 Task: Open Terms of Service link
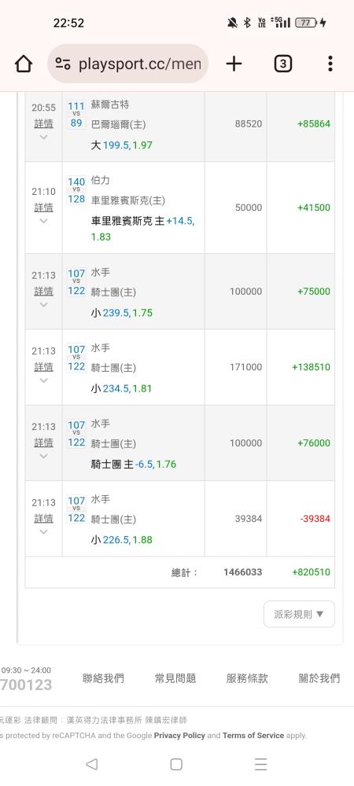click(253, 736)
